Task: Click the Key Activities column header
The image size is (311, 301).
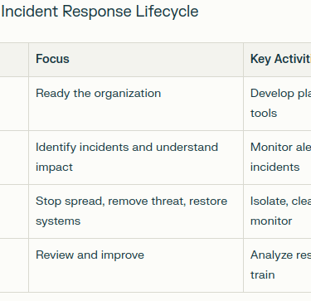Action: pyautogui.click(x=277, y=60)
